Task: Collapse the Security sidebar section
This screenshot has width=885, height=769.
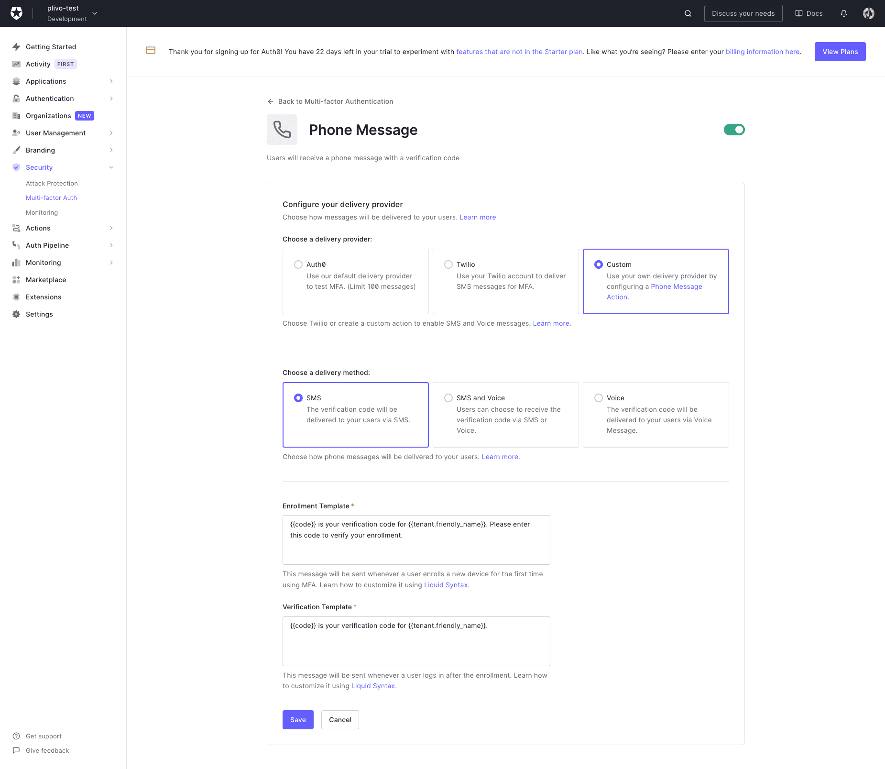Action: (111, 167)
